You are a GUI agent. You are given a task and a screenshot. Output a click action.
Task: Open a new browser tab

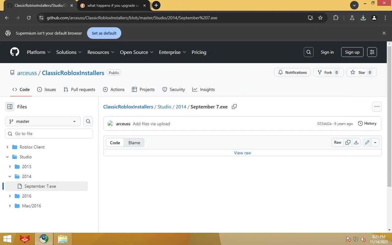point(156,5)
